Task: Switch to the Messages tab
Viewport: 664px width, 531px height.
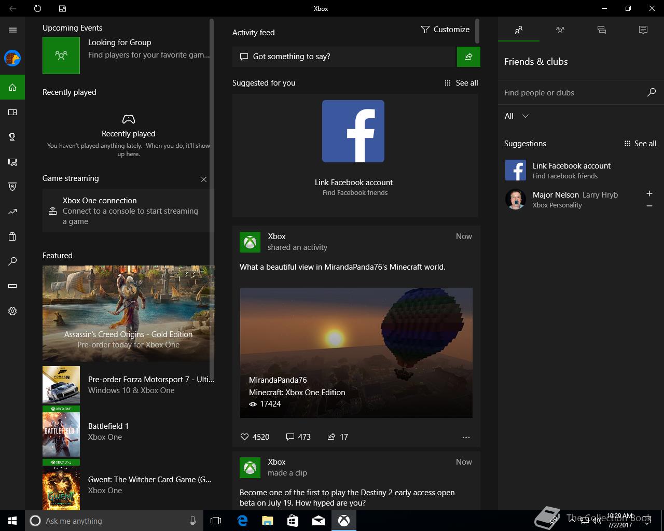Action: [x=602, y=30]
